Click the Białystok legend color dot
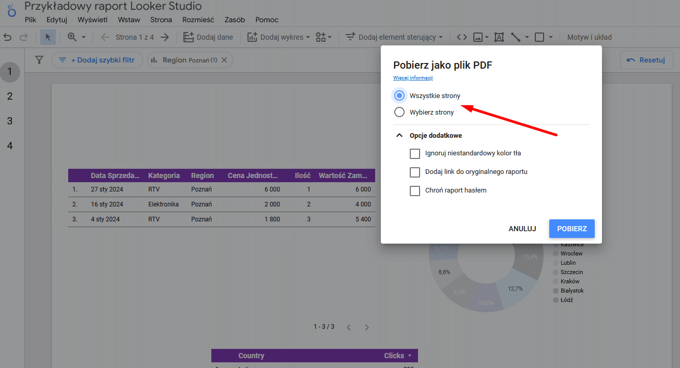680x368 pixels. 555,291
